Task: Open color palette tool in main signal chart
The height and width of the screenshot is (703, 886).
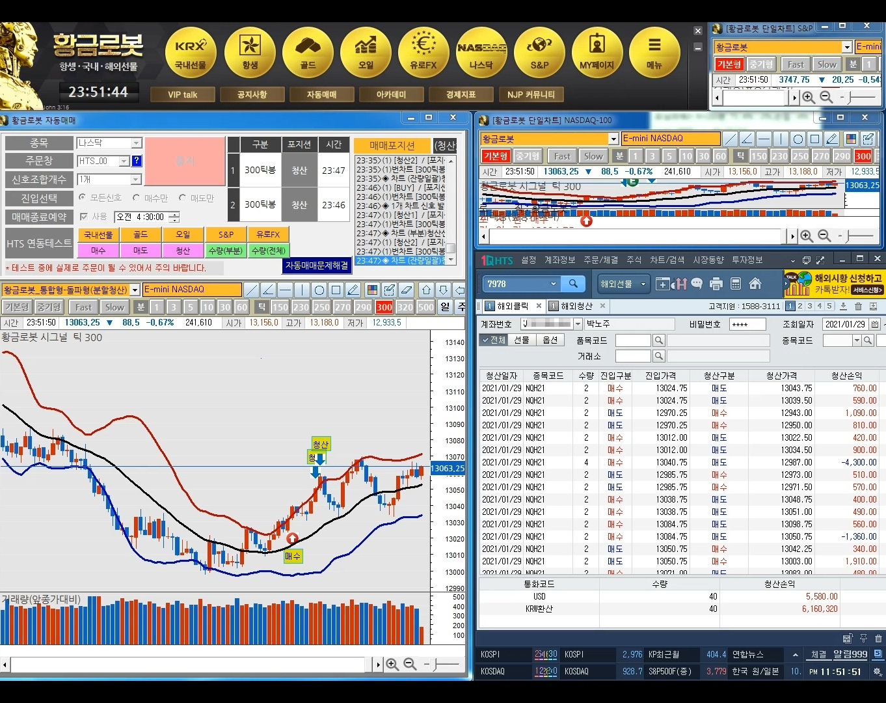Action: click(372, 290)
